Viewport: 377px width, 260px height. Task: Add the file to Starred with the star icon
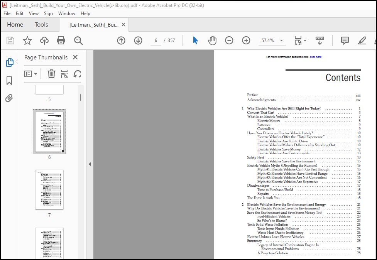pos(27,41)
